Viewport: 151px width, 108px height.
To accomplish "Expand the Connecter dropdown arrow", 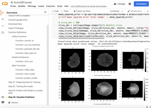I will (x=122, y=11).
